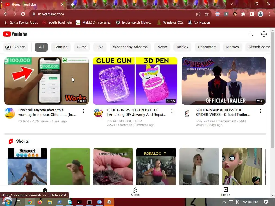
Task: Open new browser tab
Action: click(x=73, y=5)
